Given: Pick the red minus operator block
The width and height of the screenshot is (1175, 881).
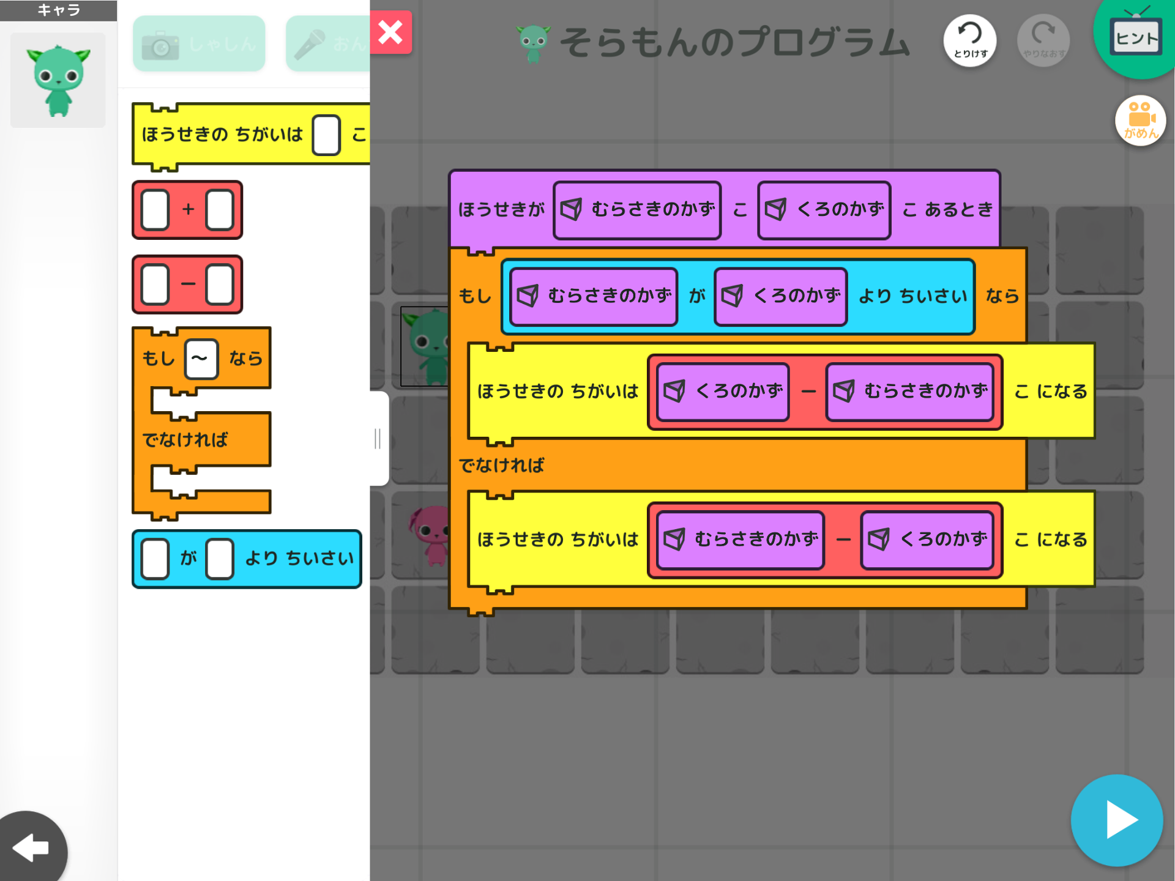Looking at the screenshot, I should pyautogui.click(x=187, y=284).
